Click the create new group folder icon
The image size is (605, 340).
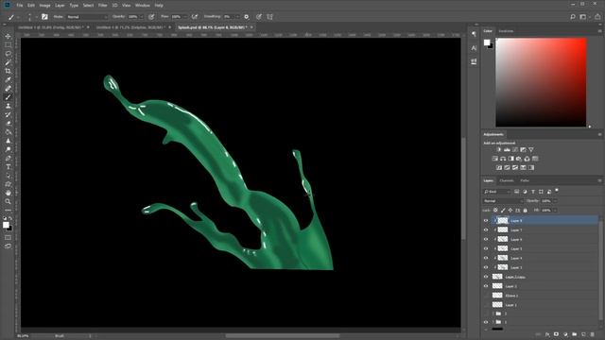click(x=574, y=334)
